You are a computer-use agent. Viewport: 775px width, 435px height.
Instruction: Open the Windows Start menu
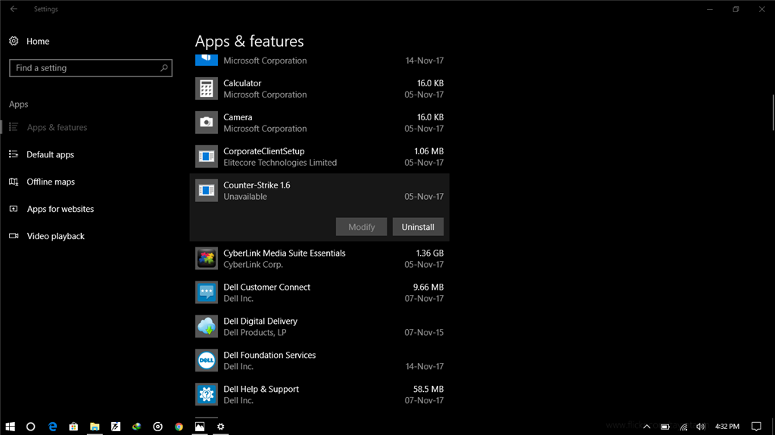[10, 426]
